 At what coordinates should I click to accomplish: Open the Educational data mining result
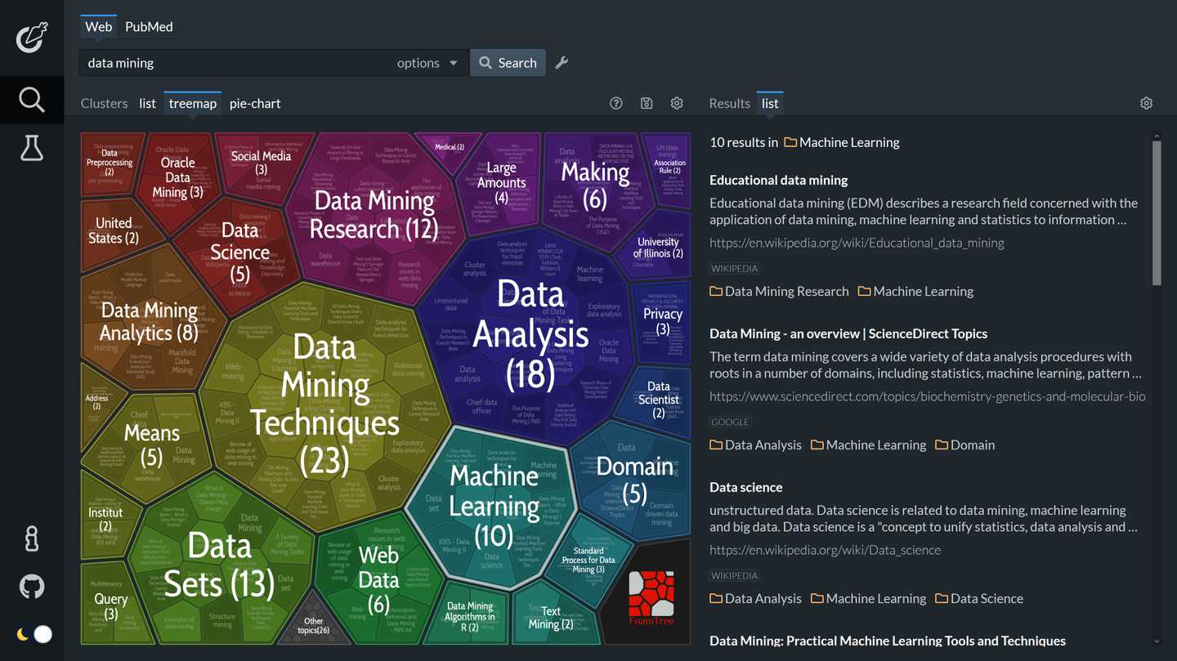pos(778,180)
